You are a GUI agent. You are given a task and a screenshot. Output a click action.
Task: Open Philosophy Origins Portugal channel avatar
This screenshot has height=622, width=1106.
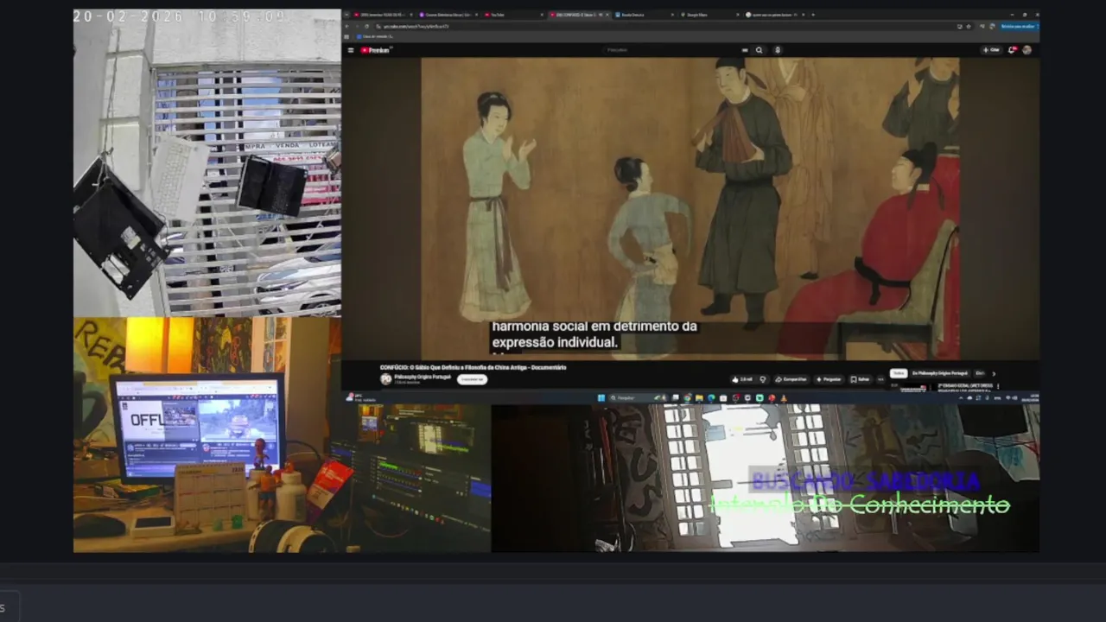385,378
